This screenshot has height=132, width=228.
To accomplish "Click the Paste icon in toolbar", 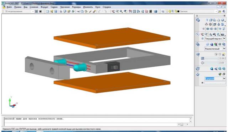I will (x=86, y=11).
